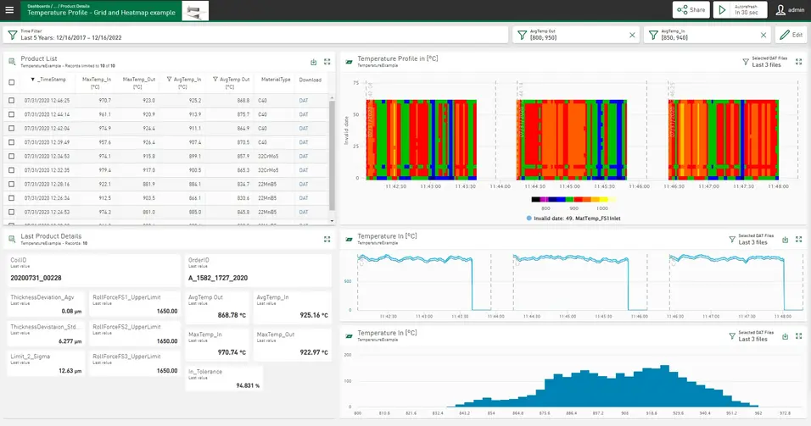Expand Product List to fullscreen
811x426 pixels.
pos(327,62)
